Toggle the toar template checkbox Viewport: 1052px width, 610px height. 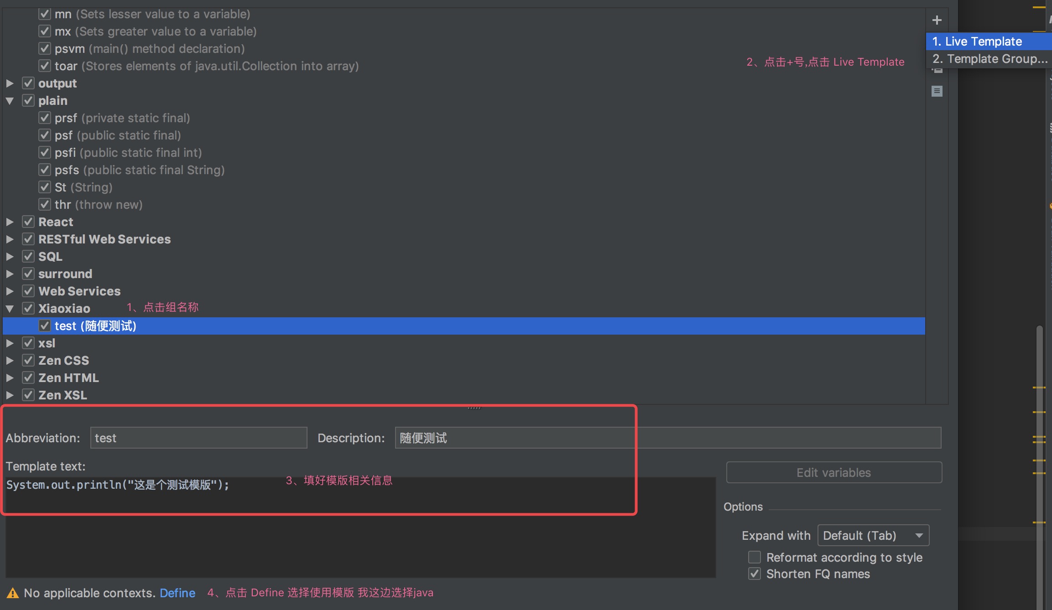(44, 66)
